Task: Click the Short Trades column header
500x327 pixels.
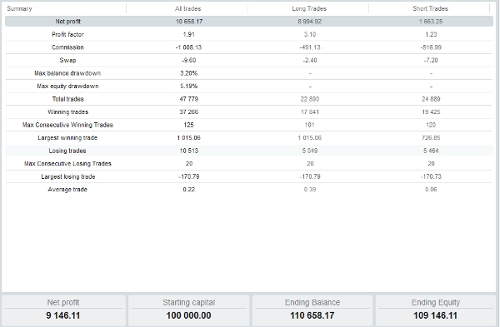Action: coord(431,8)
